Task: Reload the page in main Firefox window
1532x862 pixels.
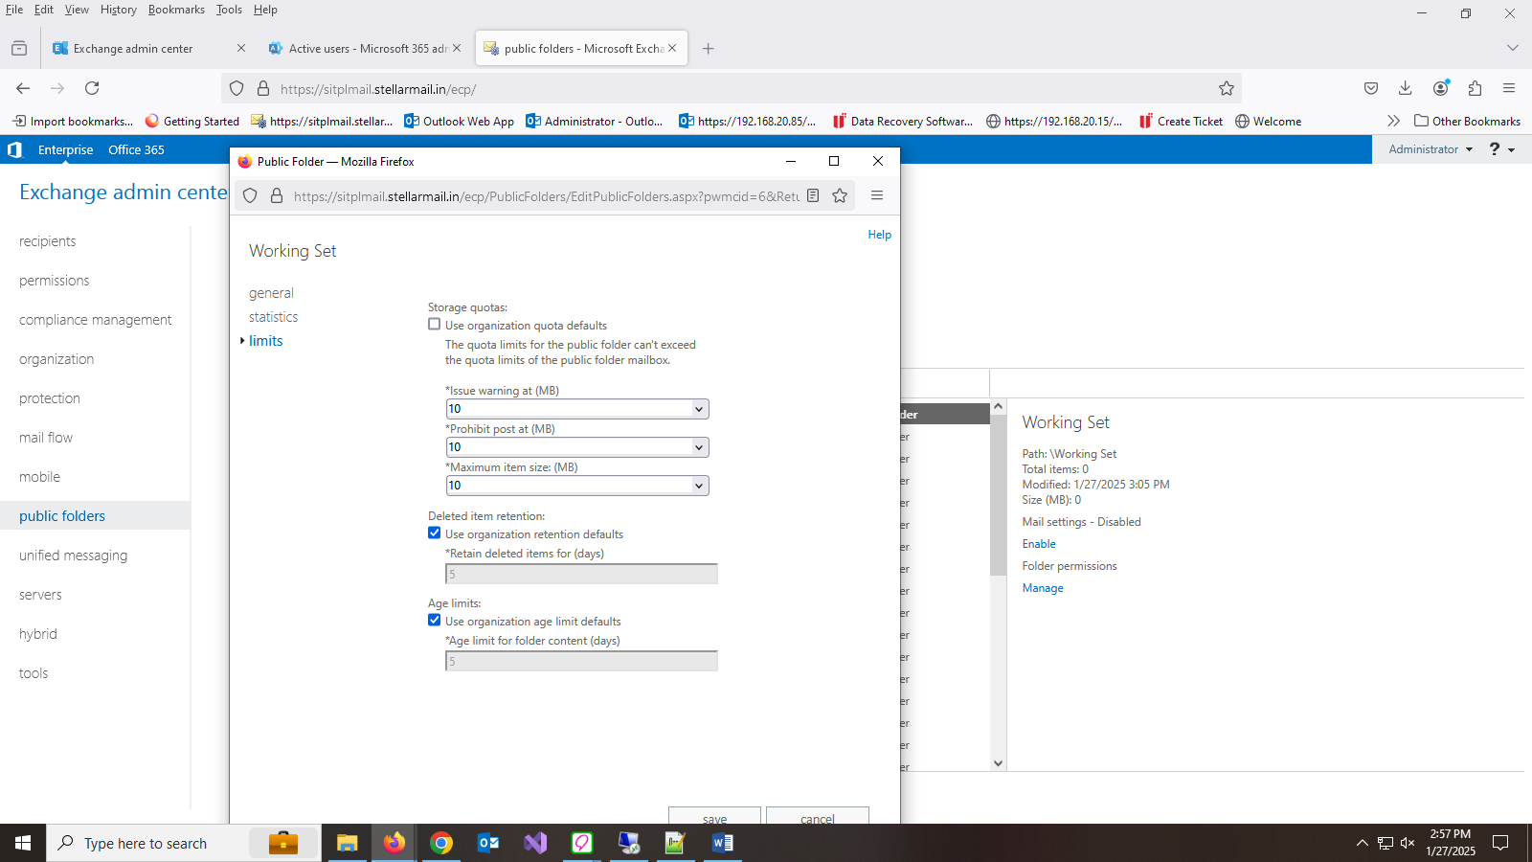Action: point(92,88)
